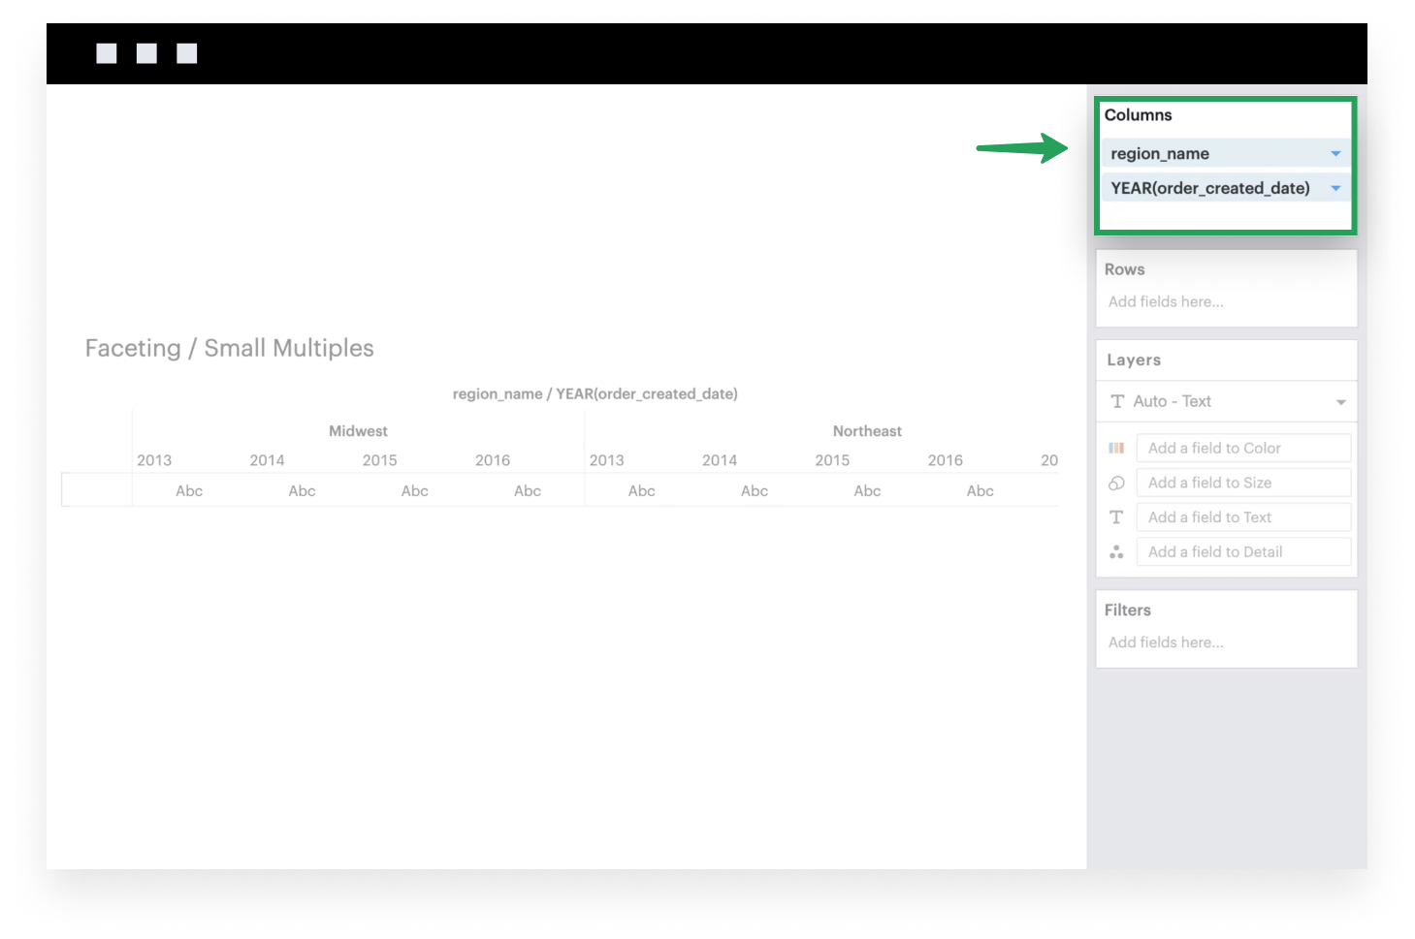Image resolution: width=1415 pixels, height=939 pixels.
Task: Expand the Auto - Text mark type dropdown
Action: (x=1340, y=402)
